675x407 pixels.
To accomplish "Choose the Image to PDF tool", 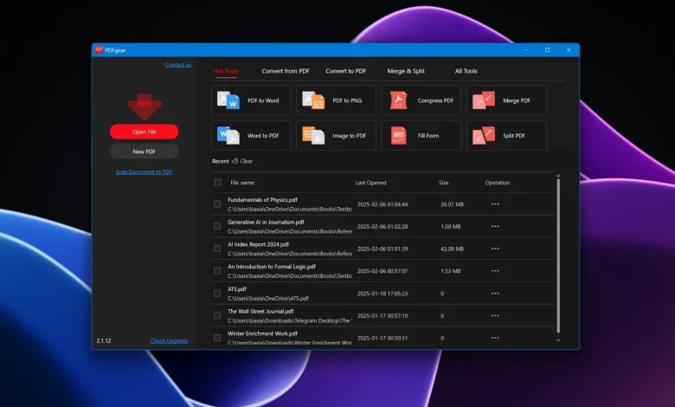I will click(x=336, y=135).
